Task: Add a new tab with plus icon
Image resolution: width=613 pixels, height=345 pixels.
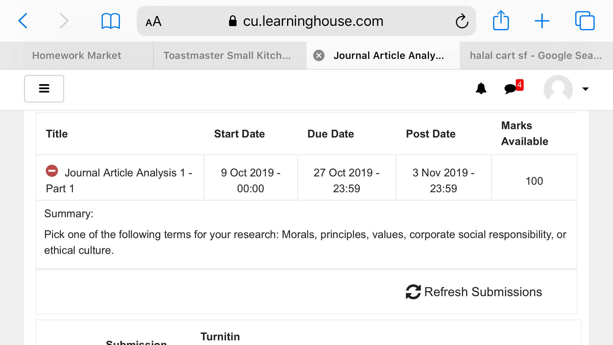Action: [542, 21]
